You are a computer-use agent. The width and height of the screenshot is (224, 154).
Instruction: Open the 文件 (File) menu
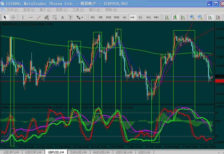(11, 10)
